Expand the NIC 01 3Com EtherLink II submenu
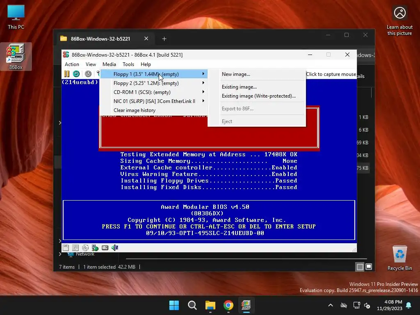420x315 pixels. pos(154,101)
